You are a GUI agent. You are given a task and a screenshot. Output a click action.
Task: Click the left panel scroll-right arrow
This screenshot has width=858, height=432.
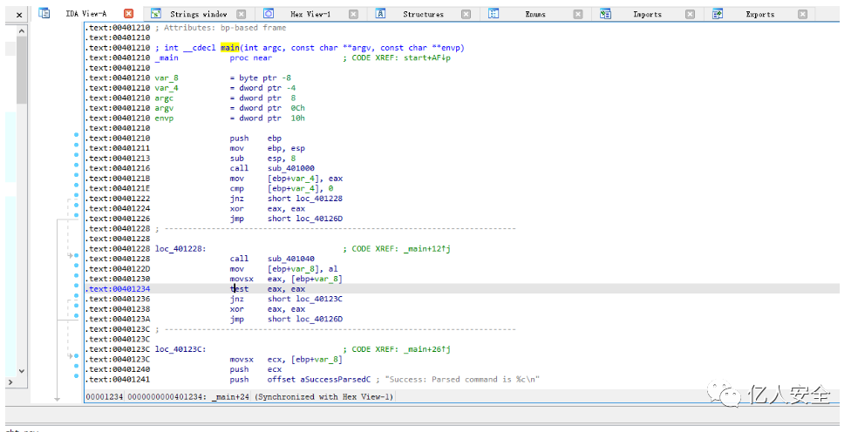pos(10,381)
